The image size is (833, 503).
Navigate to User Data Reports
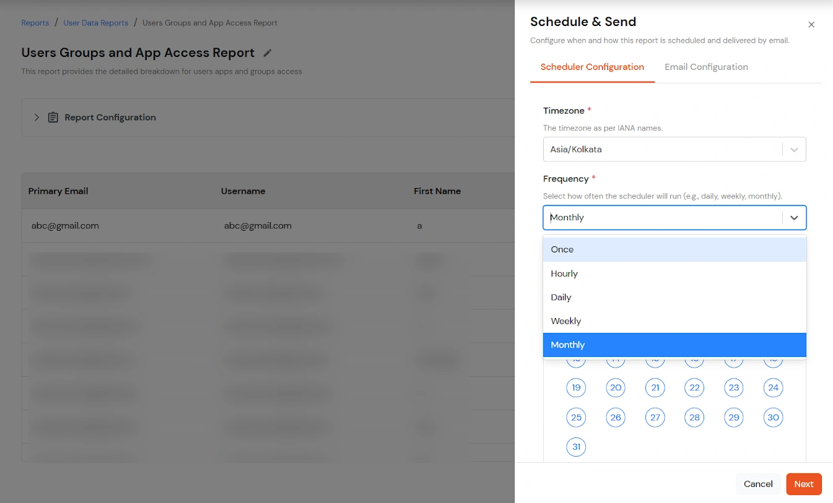click(95, 22)
